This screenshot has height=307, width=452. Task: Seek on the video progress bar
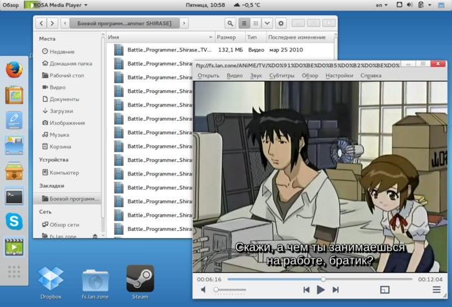(320, 279)
